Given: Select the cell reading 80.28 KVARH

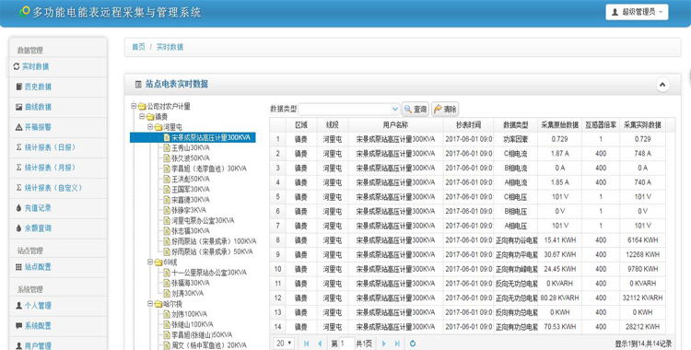Looking at the screenshot, I should 559,298.
